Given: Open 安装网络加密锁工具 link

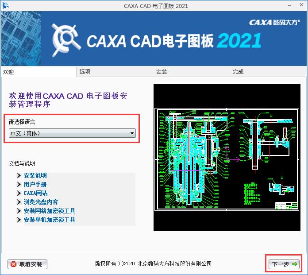Looking at the screenshot, I should point(50,211).
